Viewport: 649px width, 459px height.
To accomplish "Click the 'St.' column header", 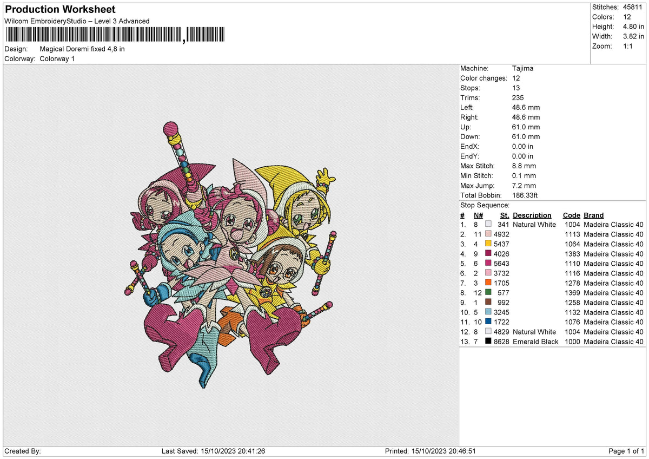I will 505,215.
